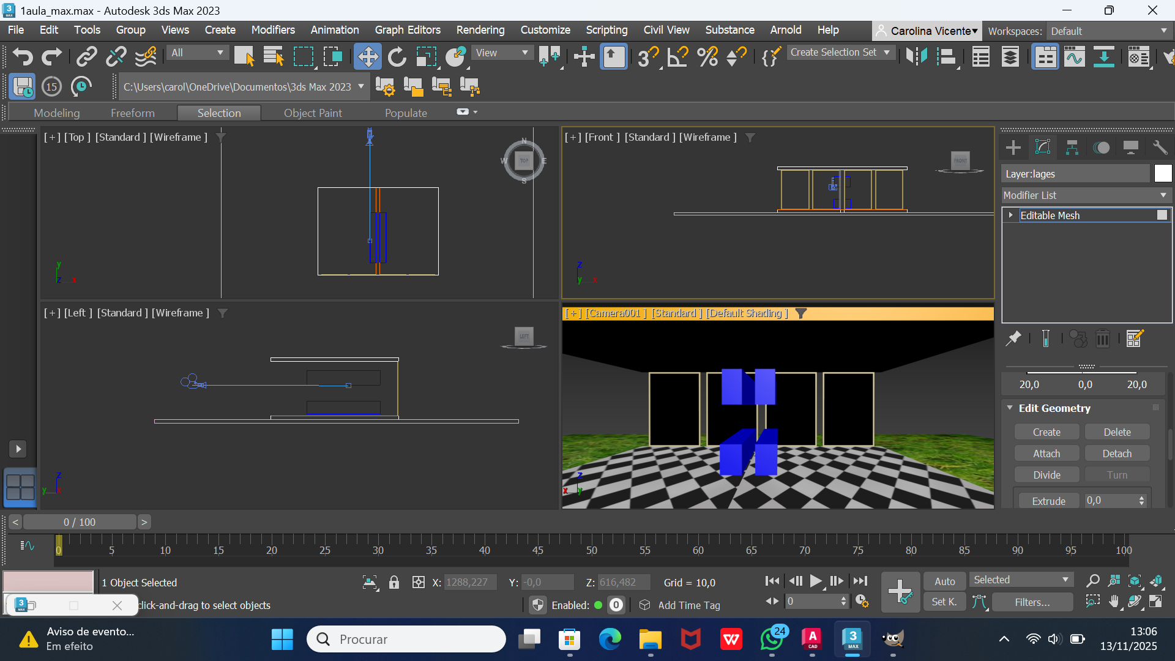This screenshot has height=661, width=1175.
Task: Toggle the selection lock padlock
Action: coord(394,582)
